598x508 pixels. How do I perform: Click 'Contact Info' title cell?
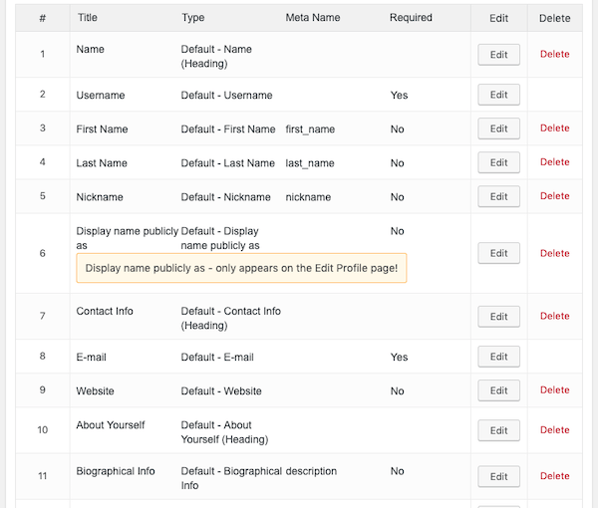105,311
